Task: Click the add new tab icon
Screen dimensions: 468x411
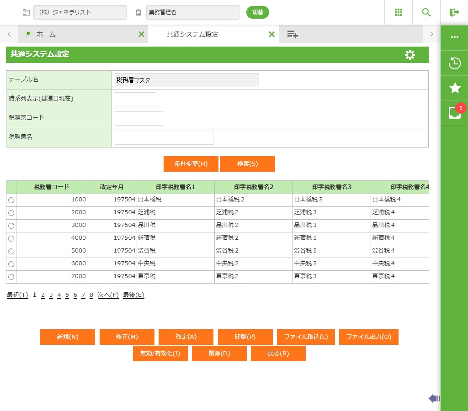Action: click(x=292, y=34)
